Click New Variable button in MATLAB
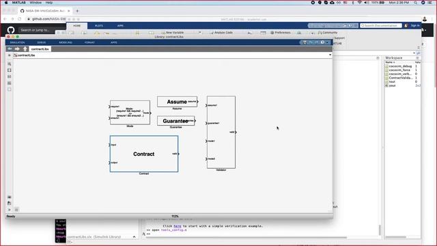The image size is (437, 246). click(172, 33)
